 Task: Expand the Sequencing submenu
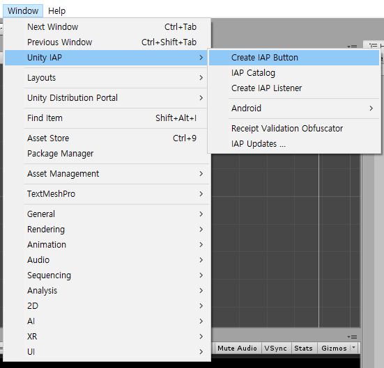[107, 275]
